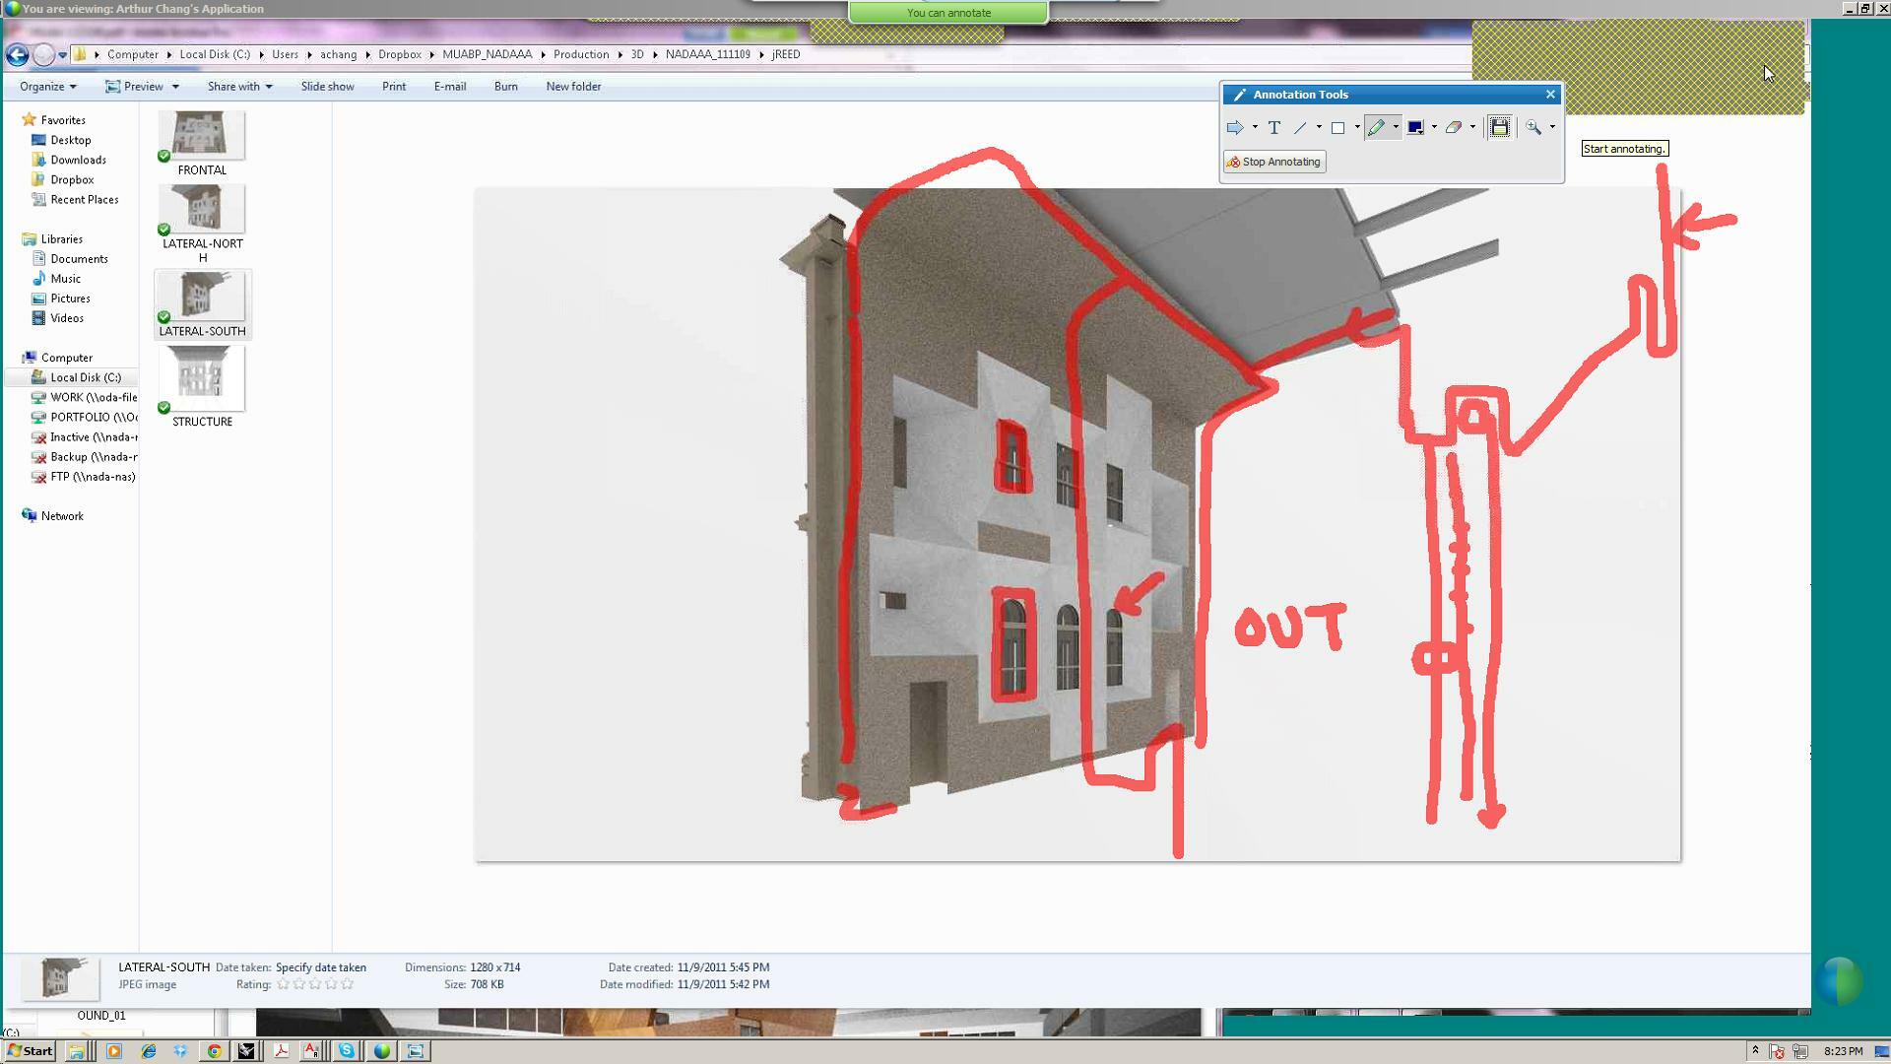Open the dark blue annotation color picker

[1415, 127]
